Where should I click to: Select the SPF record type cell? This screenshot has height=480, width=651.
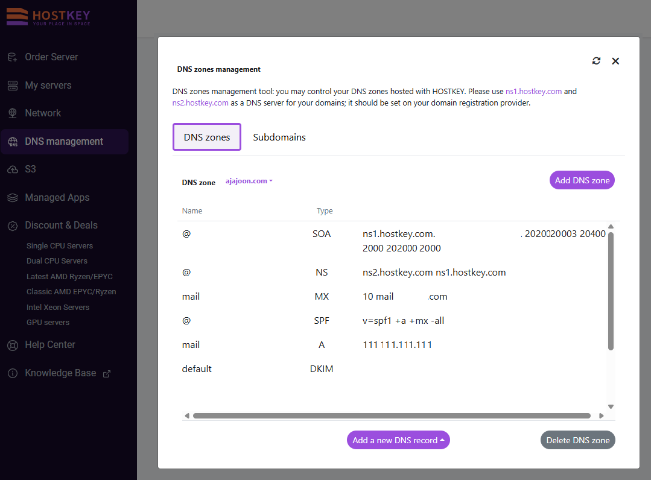(322, 321)
